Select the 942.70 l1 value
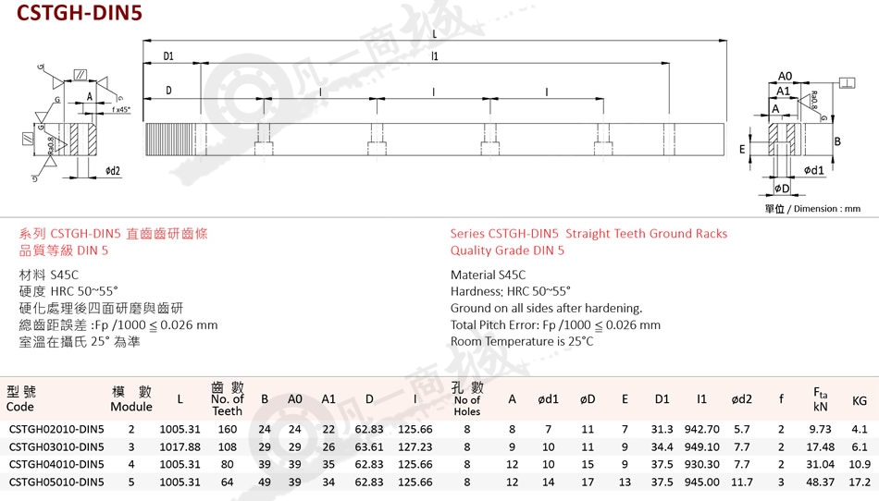 [x=702, y=429]
